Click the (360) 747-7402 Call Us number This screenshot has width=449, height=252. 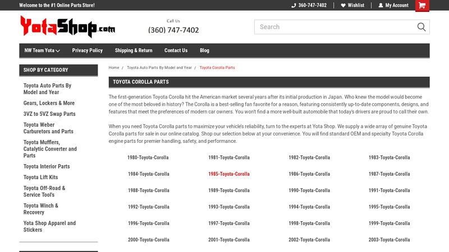coord(173,30)
